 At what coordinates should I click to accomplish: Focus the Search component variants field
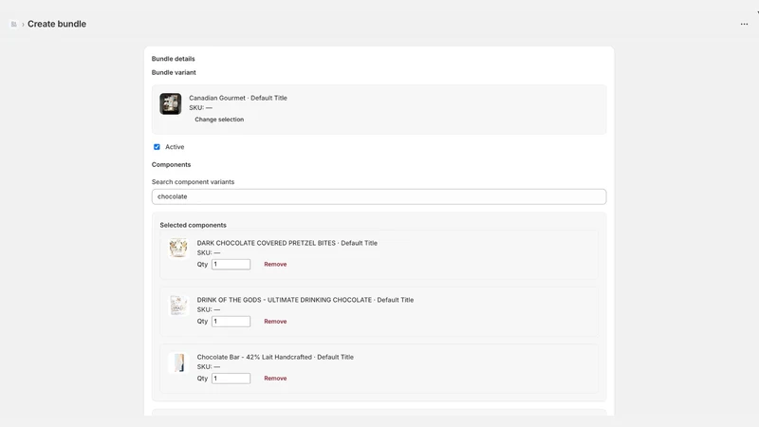pyautogui.click(x=379, y=196)
